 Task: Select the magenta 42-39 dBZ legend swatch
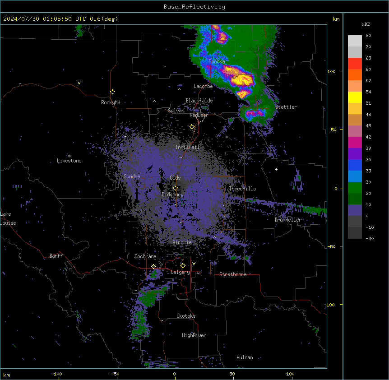click(355, 142)
